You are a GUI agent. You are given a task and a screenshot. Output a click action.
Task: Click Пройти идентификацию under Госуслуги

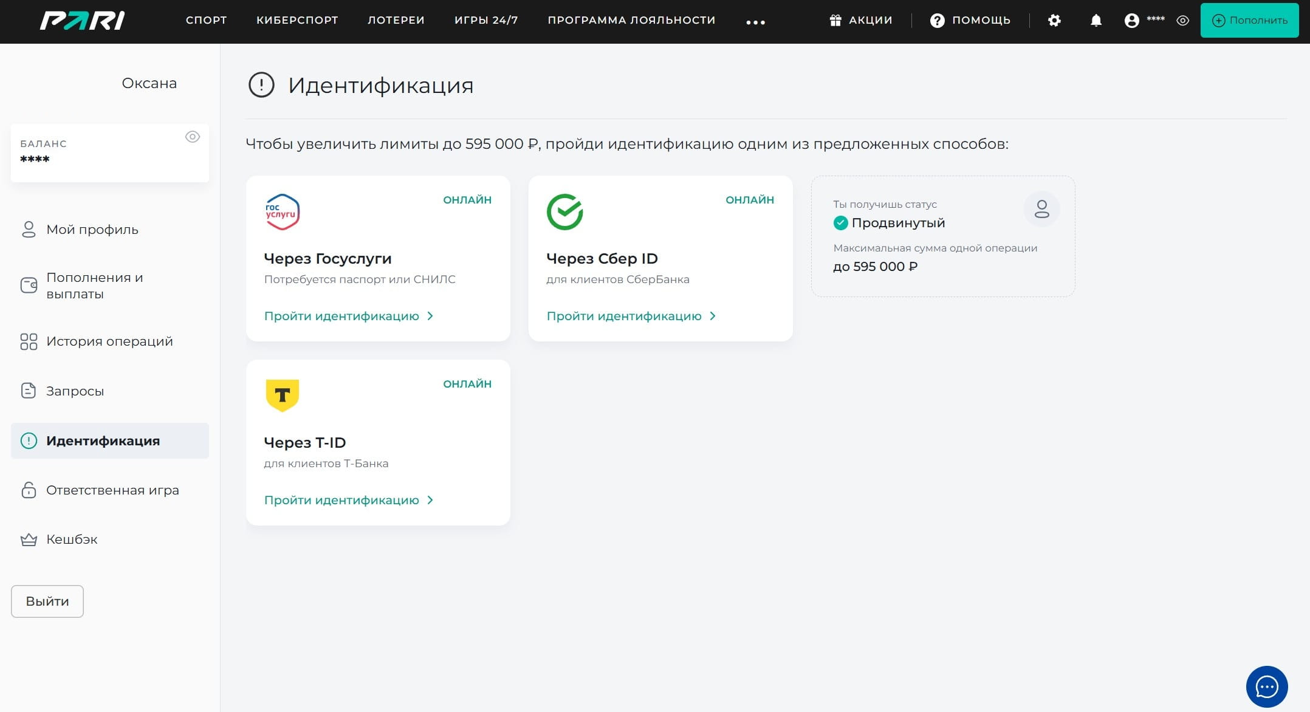click(341, 316)
